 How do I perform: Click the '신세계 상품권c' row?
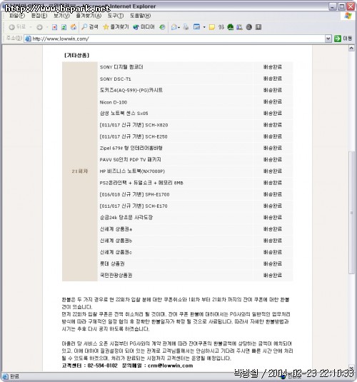pyautogui.click(x=195, y=252)
